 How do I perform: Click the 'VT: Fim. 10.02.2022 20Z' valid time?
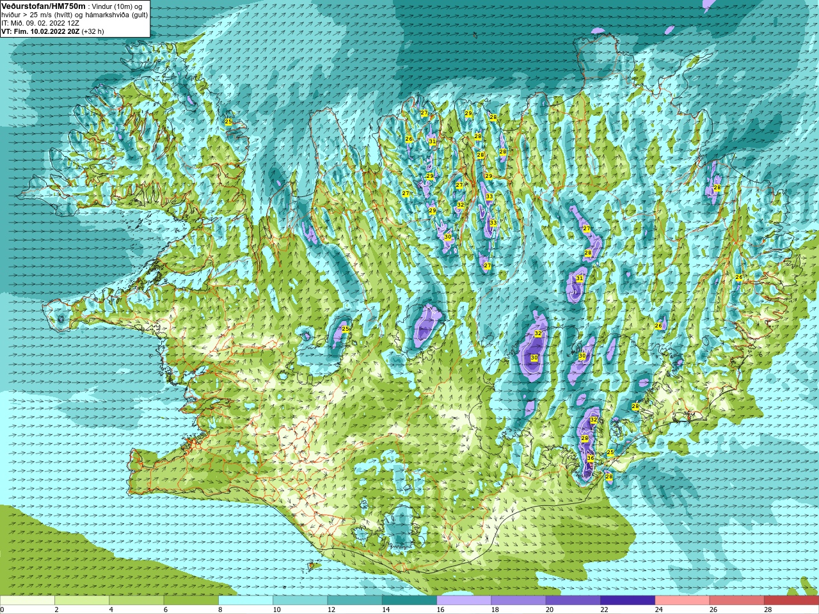(40, 31)
